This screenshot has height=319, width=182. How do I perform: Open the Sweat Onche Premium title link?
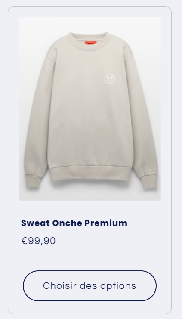click(x=74, y=223)
